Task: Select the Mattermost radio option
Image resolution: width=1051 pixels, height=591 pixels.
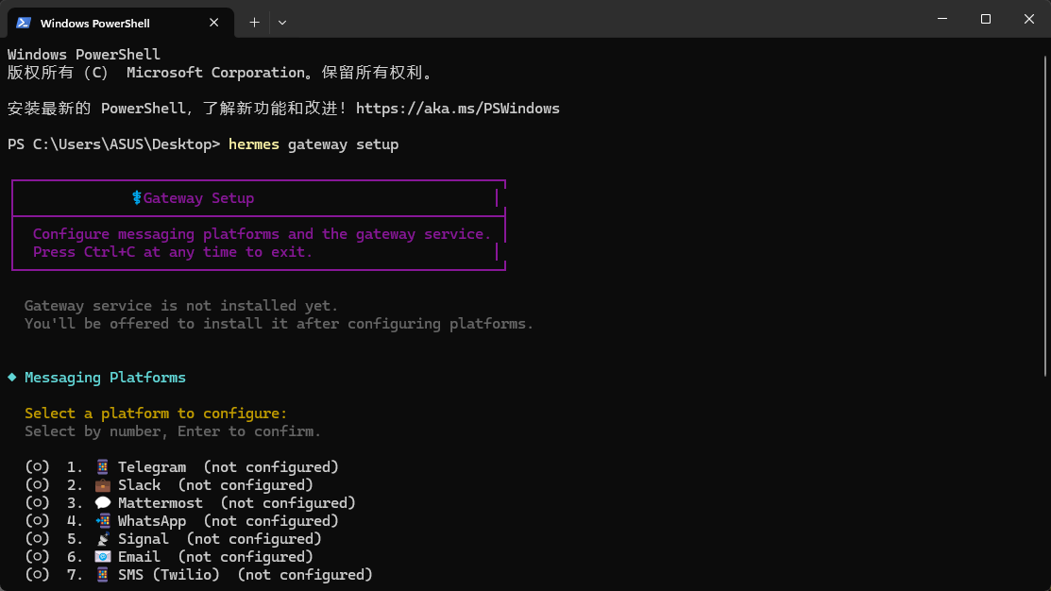Action: coord(38,503)
